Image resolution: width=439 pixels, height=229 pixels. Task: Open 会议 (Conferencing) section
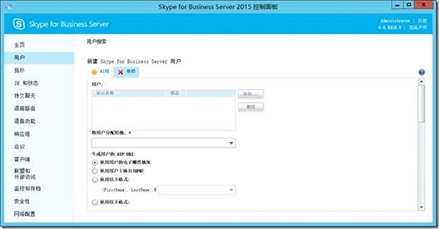tap(19, 147)
